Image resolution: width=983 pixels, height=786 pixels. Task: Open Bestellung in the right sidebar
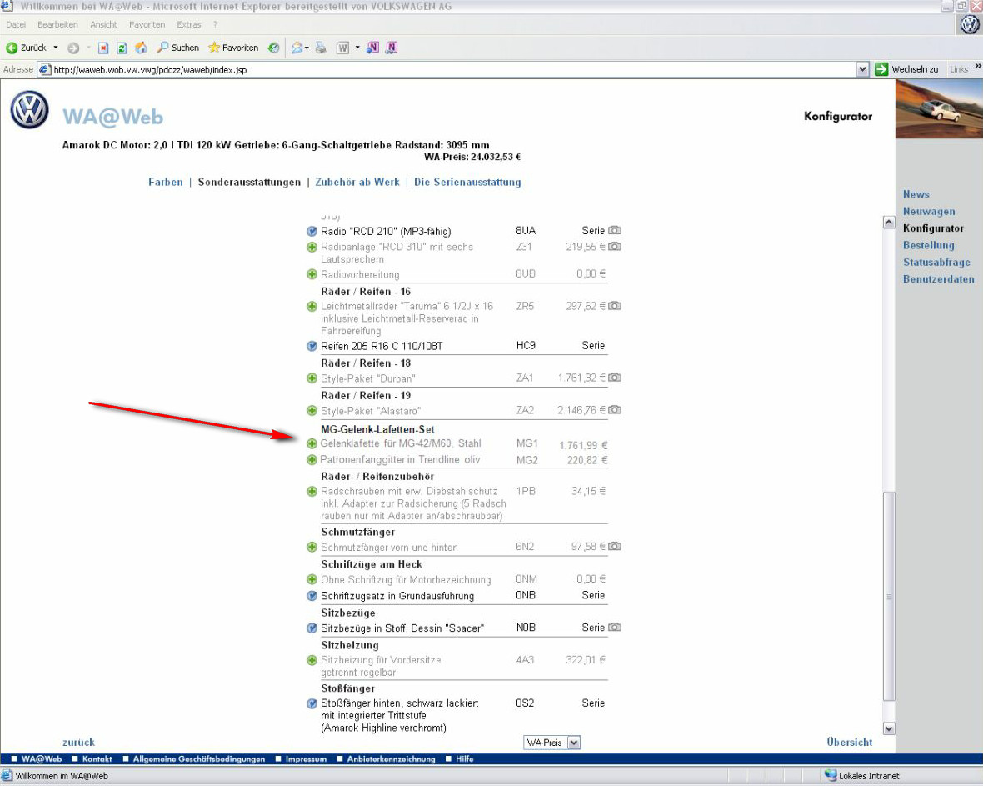(x=928, y=245)
